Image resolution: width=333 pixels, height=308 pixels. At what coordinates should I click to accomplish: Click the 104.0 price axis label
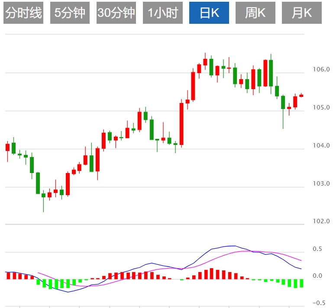321,145
